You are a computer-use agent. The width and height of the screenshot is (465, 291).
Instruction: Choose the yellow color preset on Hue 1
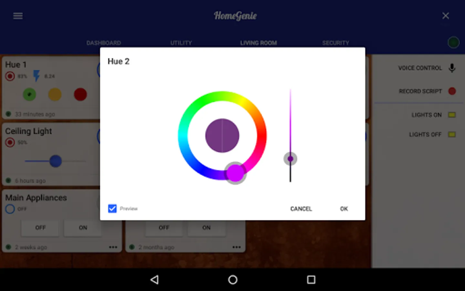pyautogui.click(x=55, y=94)
